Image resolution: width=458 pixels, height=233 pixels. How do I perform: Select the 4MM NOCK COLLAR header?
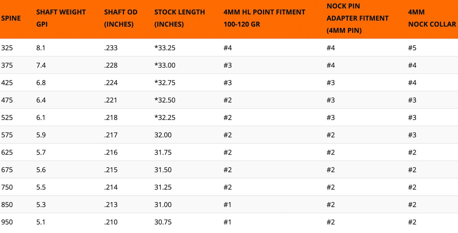(432, 18)
